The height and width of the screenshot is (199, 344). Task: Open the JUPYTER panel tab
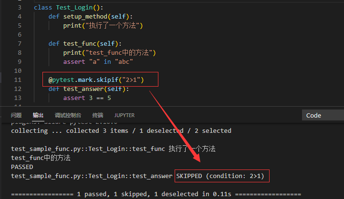[124, 115]
